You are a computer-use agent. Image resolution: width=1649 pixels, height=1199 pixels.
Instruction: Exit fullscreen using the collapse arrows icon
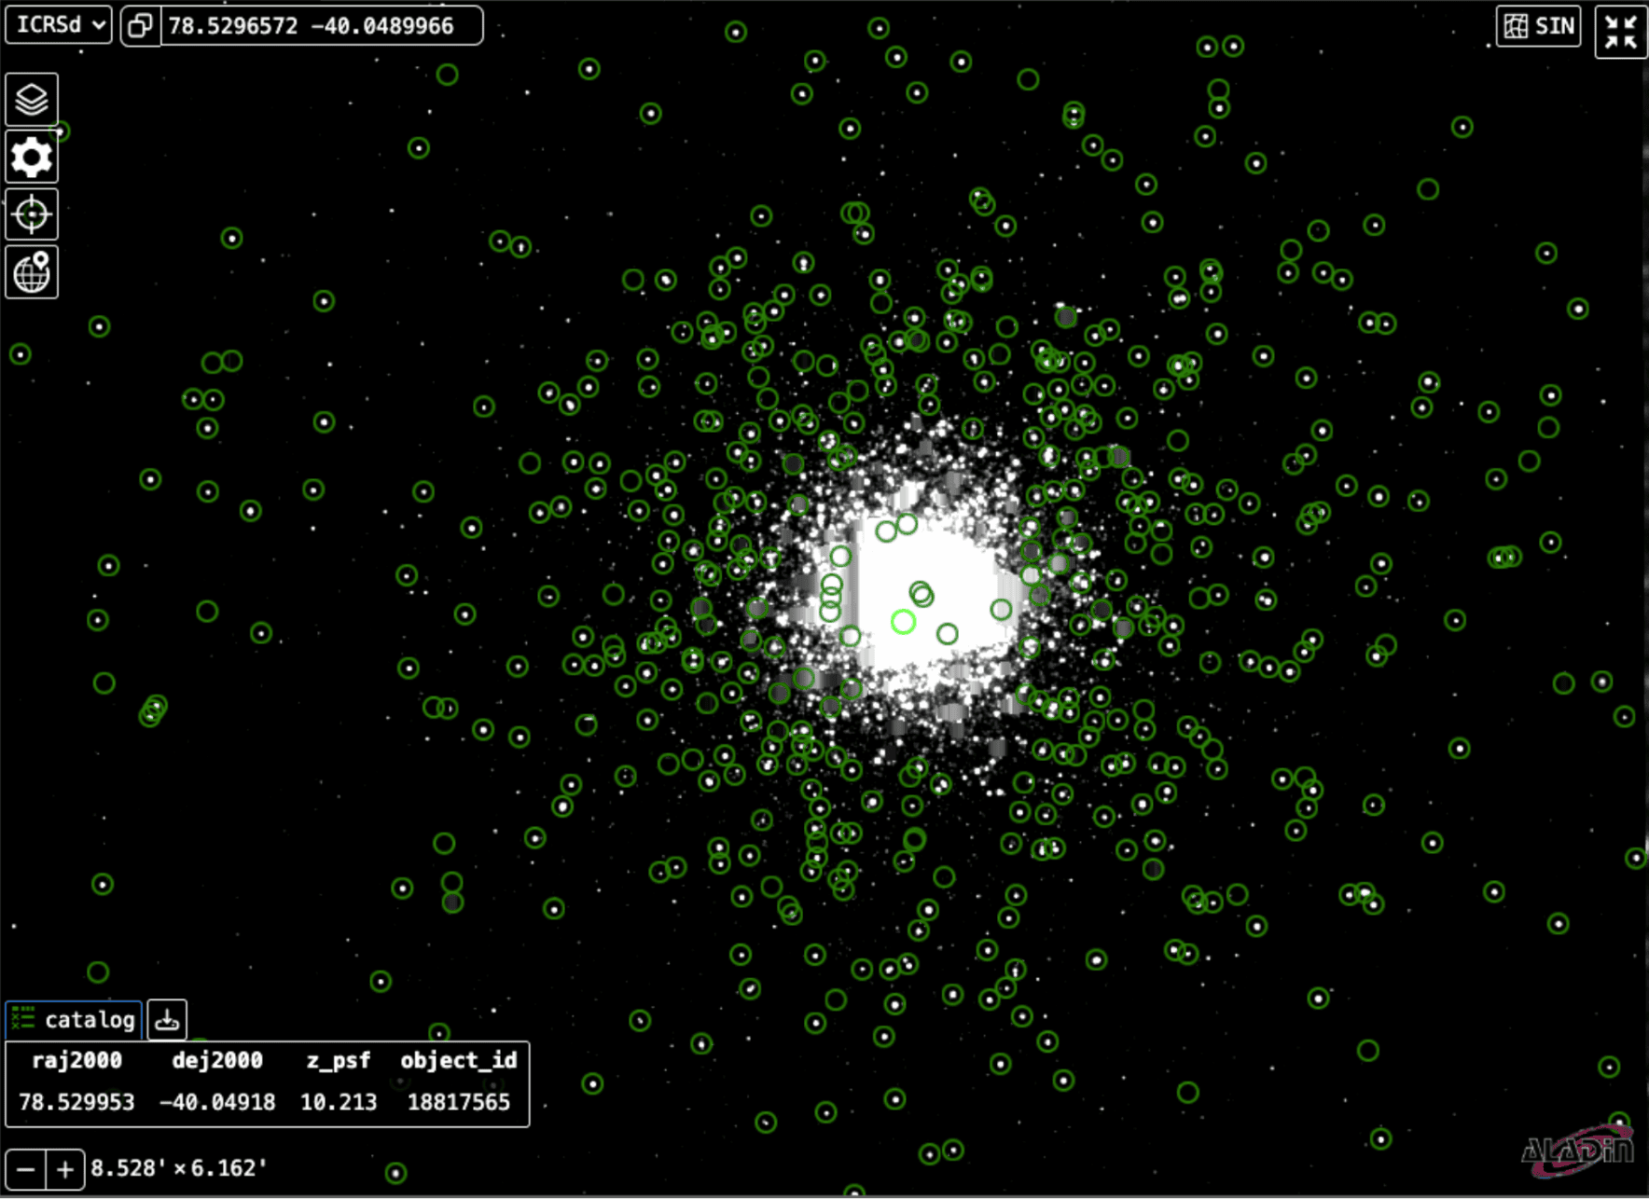(1621, 32)
